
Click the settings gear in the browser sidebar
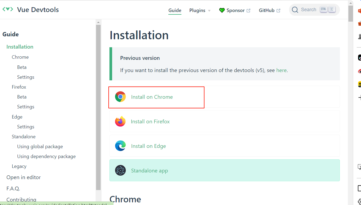point(359,202)
